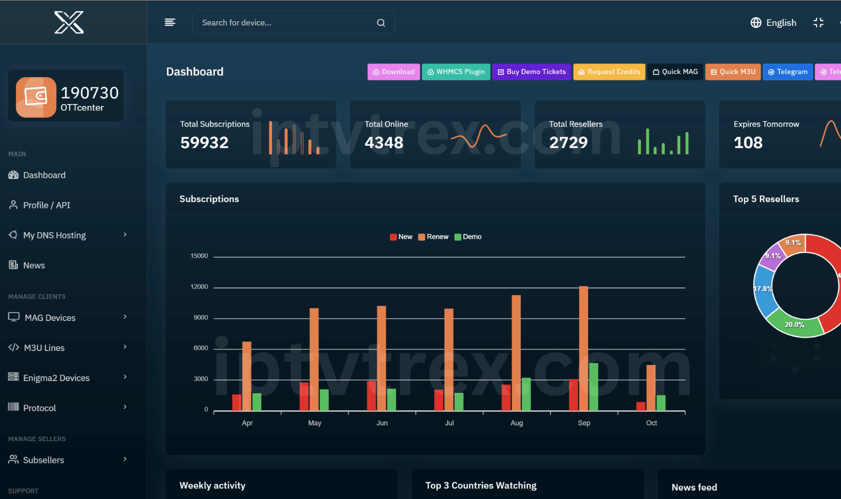Click the Enigma2 Devices server icon

tap(13, 377)
